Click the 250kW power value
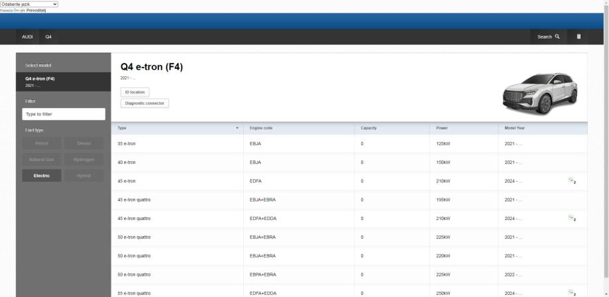 click(443, 293)
